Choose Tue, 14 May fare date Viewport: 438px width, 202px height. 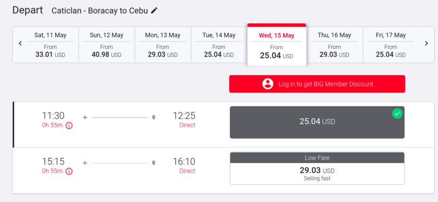219,45
